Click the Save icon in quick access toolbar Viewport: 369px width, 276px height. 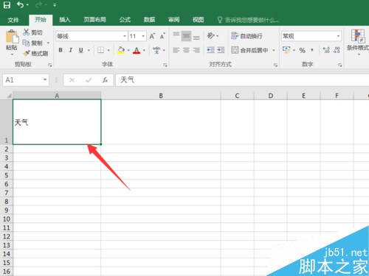coord(7,4)
